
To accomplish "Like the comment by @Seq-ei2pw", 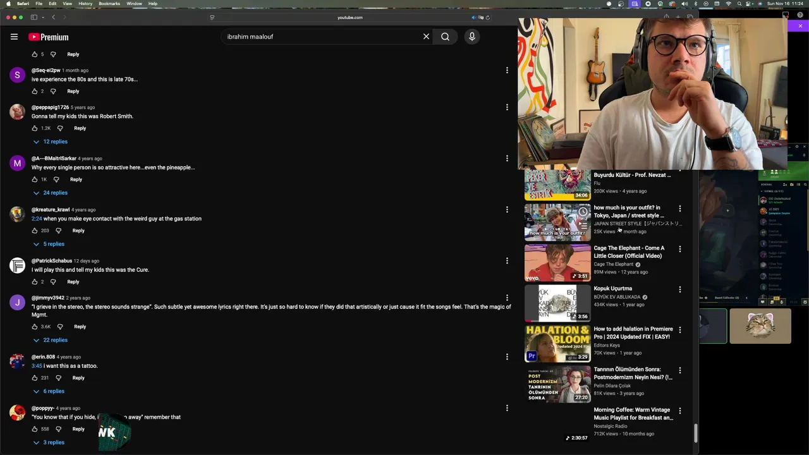I will click(x=35, y=91).
